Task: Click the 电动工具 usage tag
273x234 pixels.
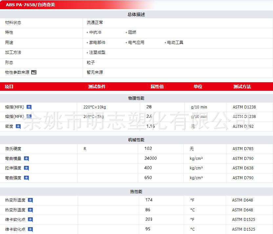Action: click(175, 43)
